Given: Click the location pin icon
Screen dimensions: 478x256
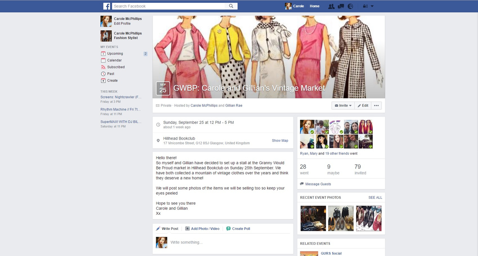Looking at the screenshot, I should [158, 141].
